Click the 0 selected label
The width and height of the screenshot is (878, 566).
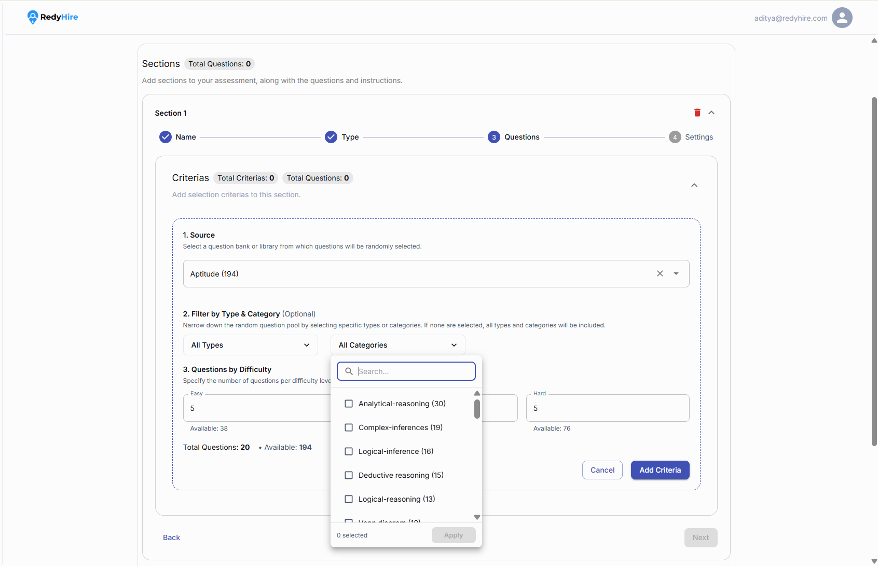[x=352, y=535]
